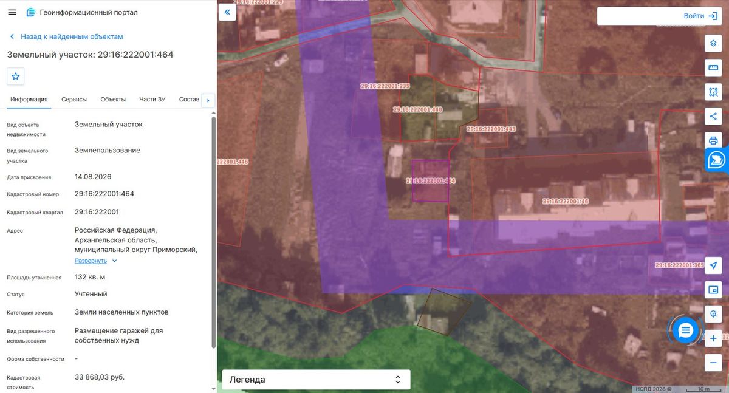The height and width of the screenshot is (393, 729).
Task: Collapse the left information panel
Action: click(227, 12)
